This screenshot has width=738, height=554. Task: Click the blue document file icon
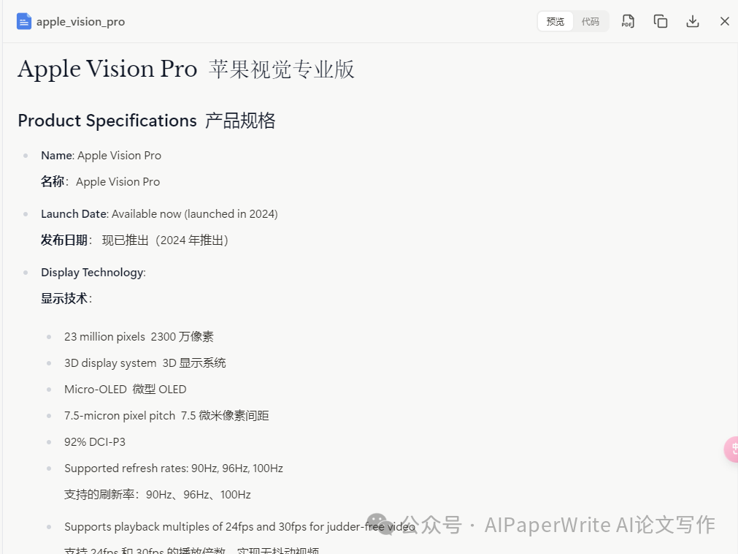click(x=24, y=22)
